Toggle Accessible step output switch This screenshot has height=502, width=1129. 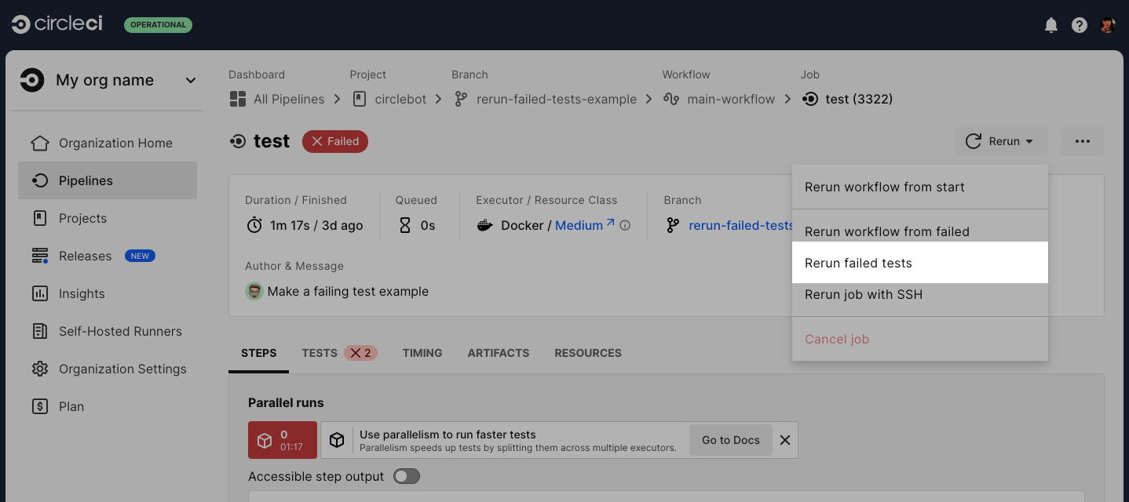(407, 476)
